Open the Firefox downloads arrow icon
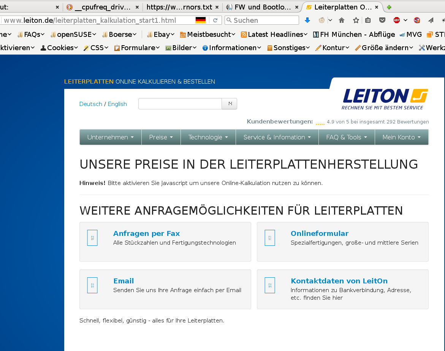This screenshot has height=351, width=445. coord(307,20)
